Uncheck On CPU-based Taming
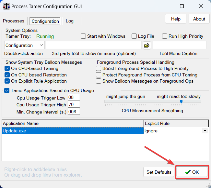Image resolution: width=211 pixels, height=188 pixels. (x=7, y=69)
